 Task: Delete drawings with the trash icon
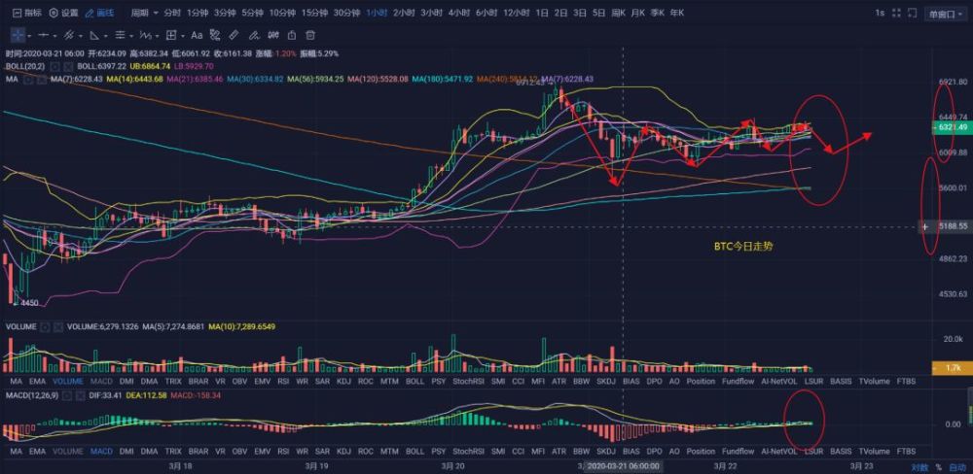[x=311, y=35]
